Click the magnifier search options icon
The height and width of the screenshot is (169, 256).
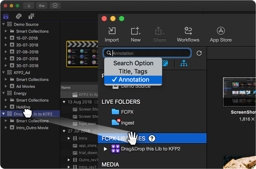point(109,53)
